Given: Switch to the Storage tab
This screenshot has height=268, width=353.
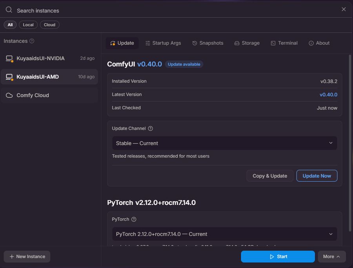Looking at the screenshot, I should pos(247,43).
